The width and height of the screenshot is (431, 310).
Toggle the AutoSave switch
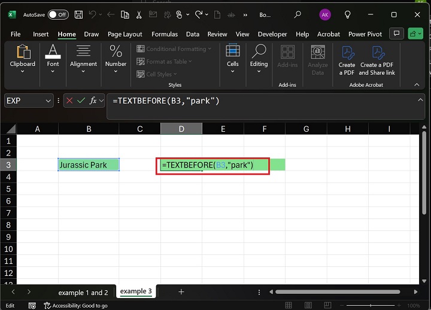[57, 14]
